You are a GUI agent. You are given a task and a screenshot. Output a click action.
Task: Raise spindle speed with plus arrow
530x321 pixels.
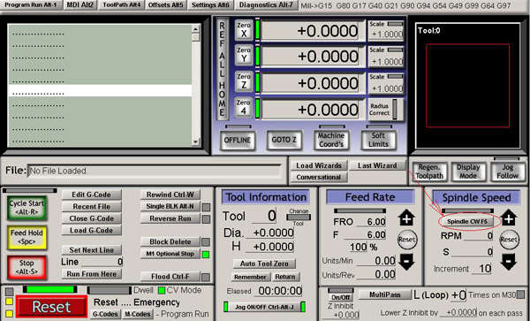pyautogui.click(x=509, y=218)
